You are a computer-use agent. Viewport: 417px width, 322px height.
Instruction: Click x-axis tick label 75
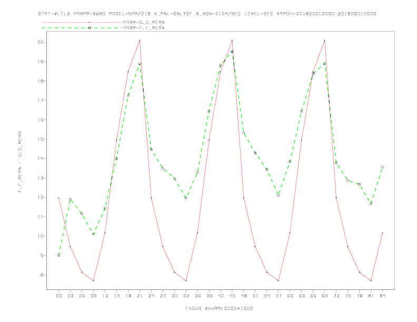(348, 296)
